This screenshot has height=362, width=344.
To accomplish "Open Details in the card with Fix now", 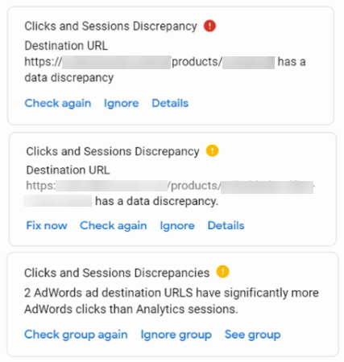I will 226,225.
